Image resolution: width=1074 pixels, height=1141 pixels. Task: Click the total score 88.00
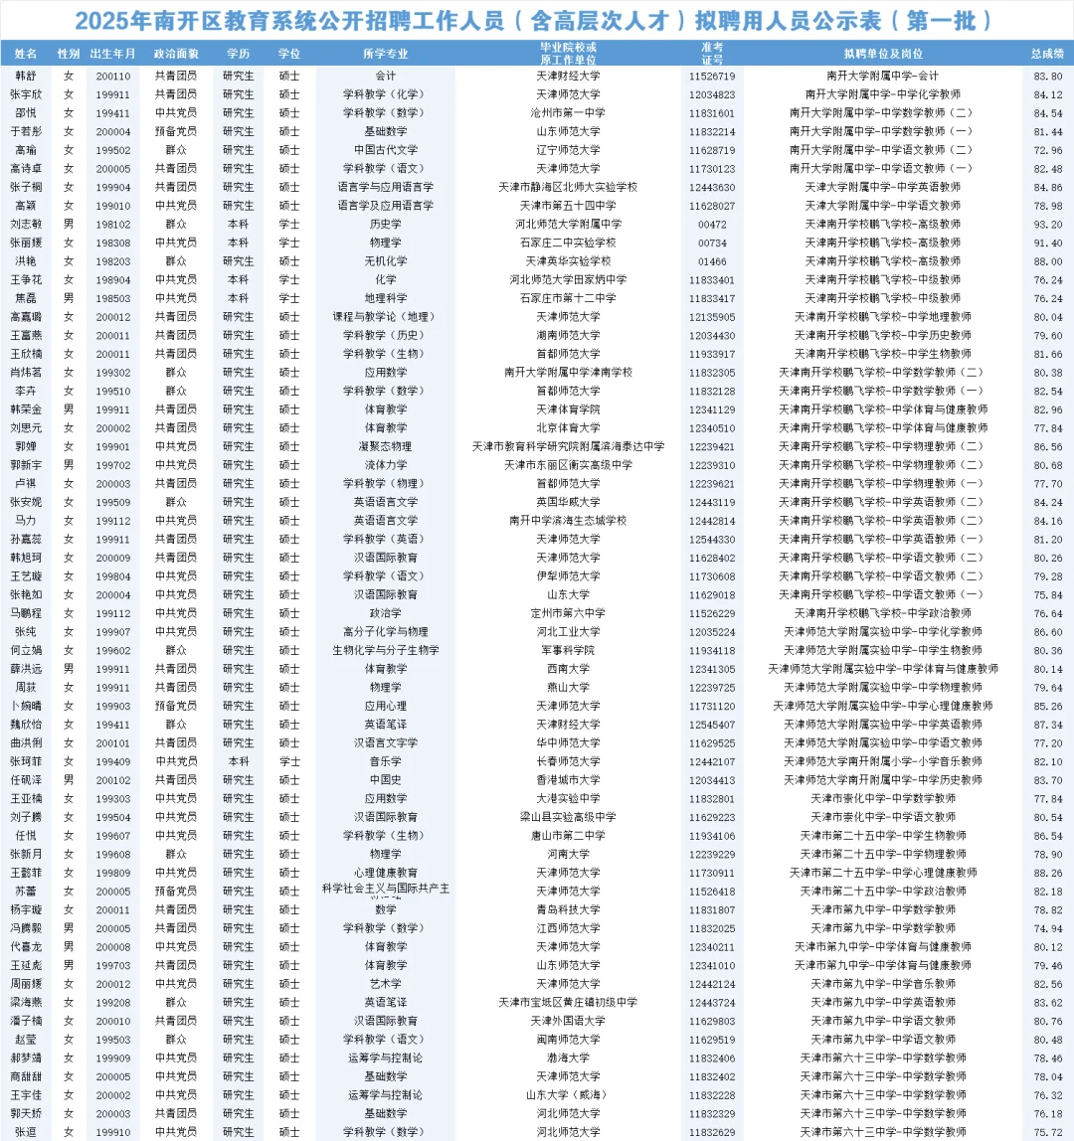point(1048,261)
